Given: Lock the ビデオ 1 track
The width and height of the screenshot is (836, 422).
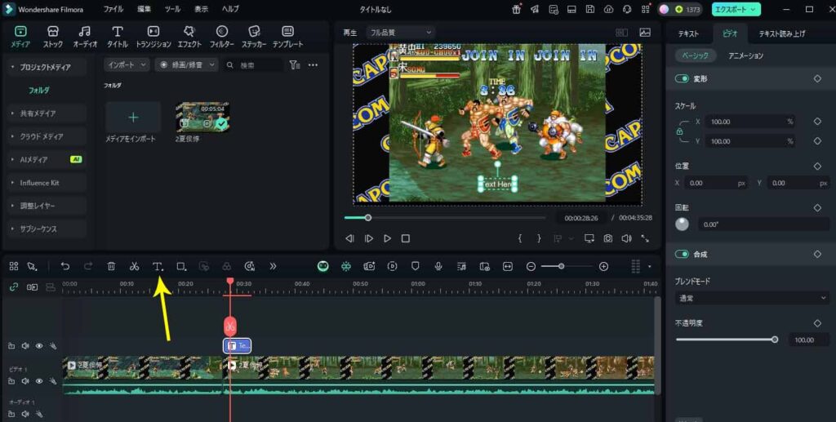Looking at the screenshot, I should point(11,381).
